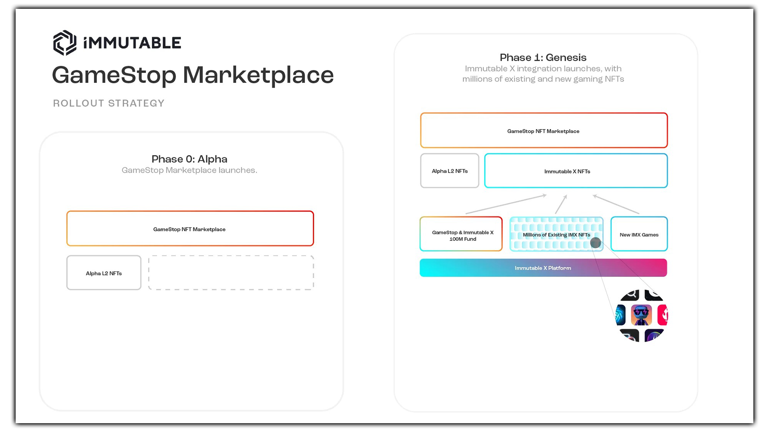The height and width of the screenshot is (432, 769).
Task: Click GameStop NFT Marketplace box in Phase 0
Action: click(190, 229)
